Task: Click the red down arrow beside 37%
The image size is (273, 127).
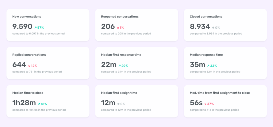Action: pyautogui.click(x=206, y=104)
